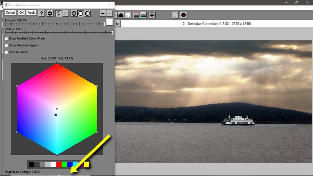Open the settings gear icon
Viewport: 313px width, 176px height.
point(50,13)
